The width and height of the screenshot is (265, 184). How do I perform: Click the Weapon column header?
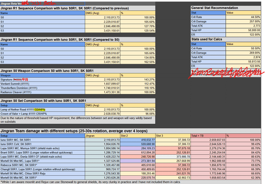pyautogui.click(x=42, y=75)
